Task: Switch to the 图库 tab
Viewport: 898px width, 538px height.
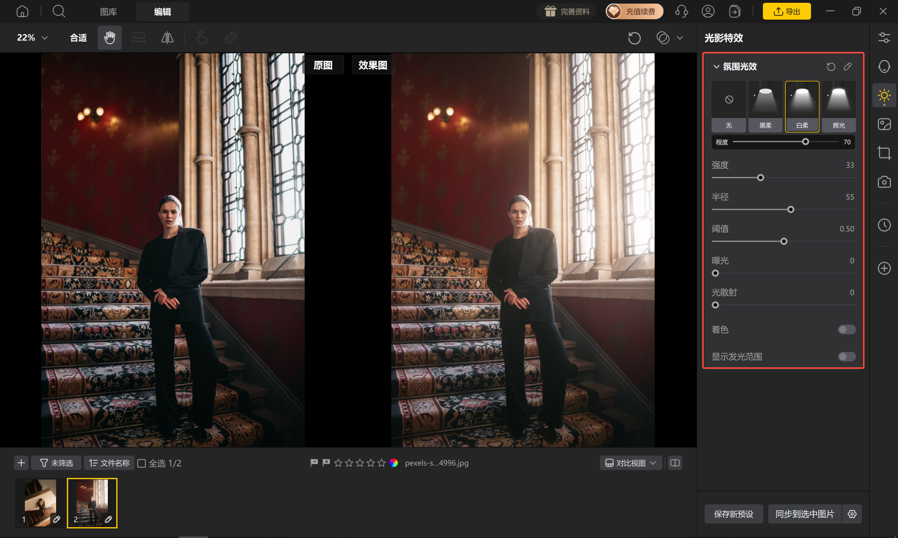Action: click(x=108, y=12)
